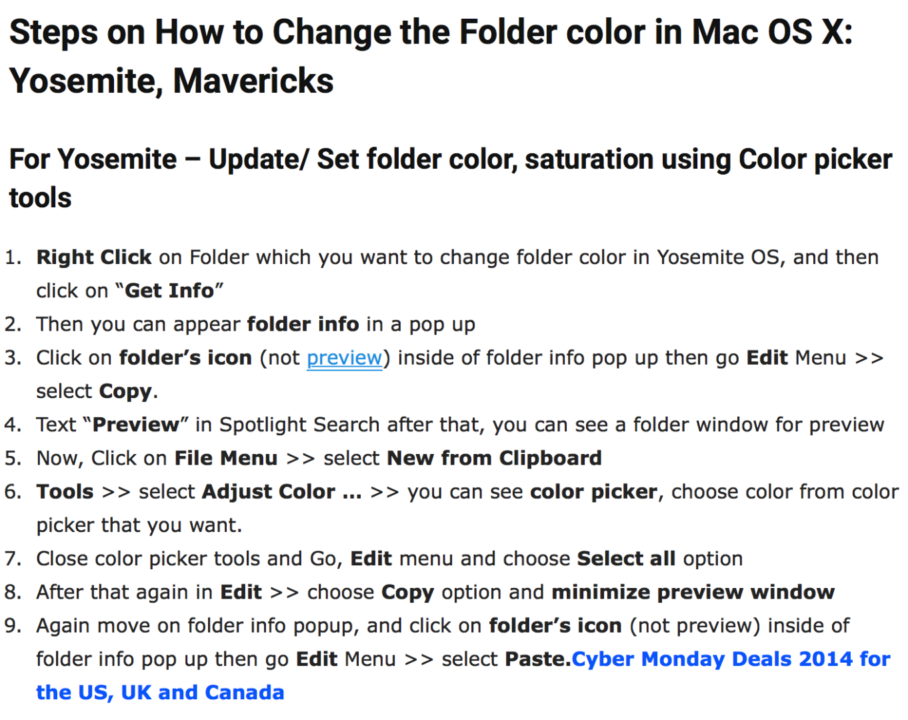Viewport: 908px width, 720px height.
Task: Click bold "folder info" in step 2
Action: click(x=303, y=325)
